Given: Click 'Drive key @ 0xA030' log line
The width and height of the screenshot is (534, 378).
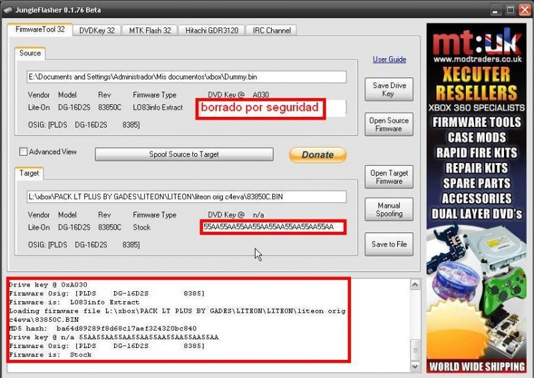Looking at the screenshot, I should coord(48,285).
